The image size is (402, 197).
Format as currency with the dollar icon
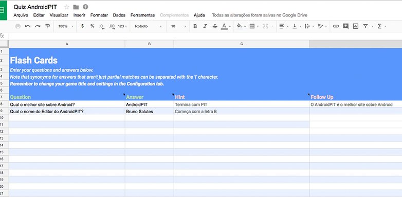point(82,26)
